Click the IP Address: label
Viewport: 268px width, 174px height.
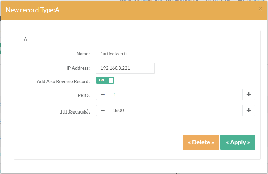pyautogui.click(x=78, y=68)
